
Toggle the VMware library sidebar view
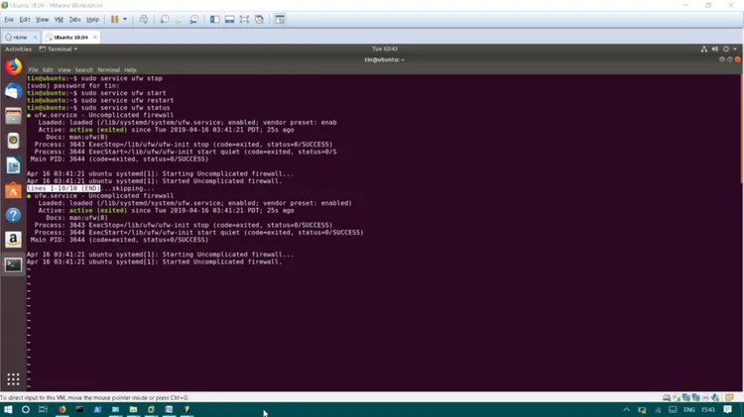[215, 20]
